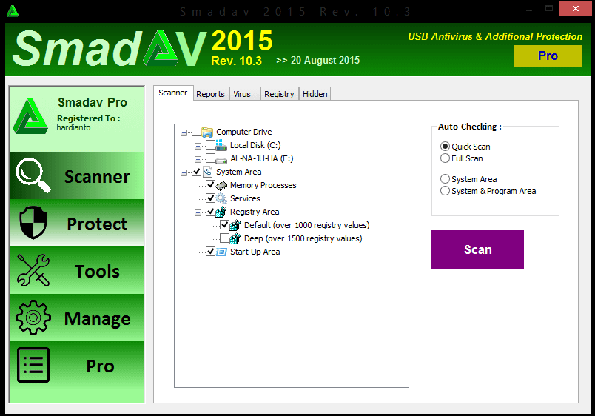Click the Pro list icon in sidebar

(x=33, y=365)
